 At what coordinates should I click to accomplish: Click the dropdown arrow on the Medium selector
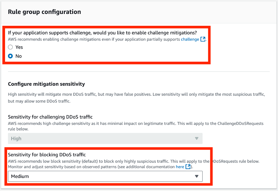coord(197,176)
